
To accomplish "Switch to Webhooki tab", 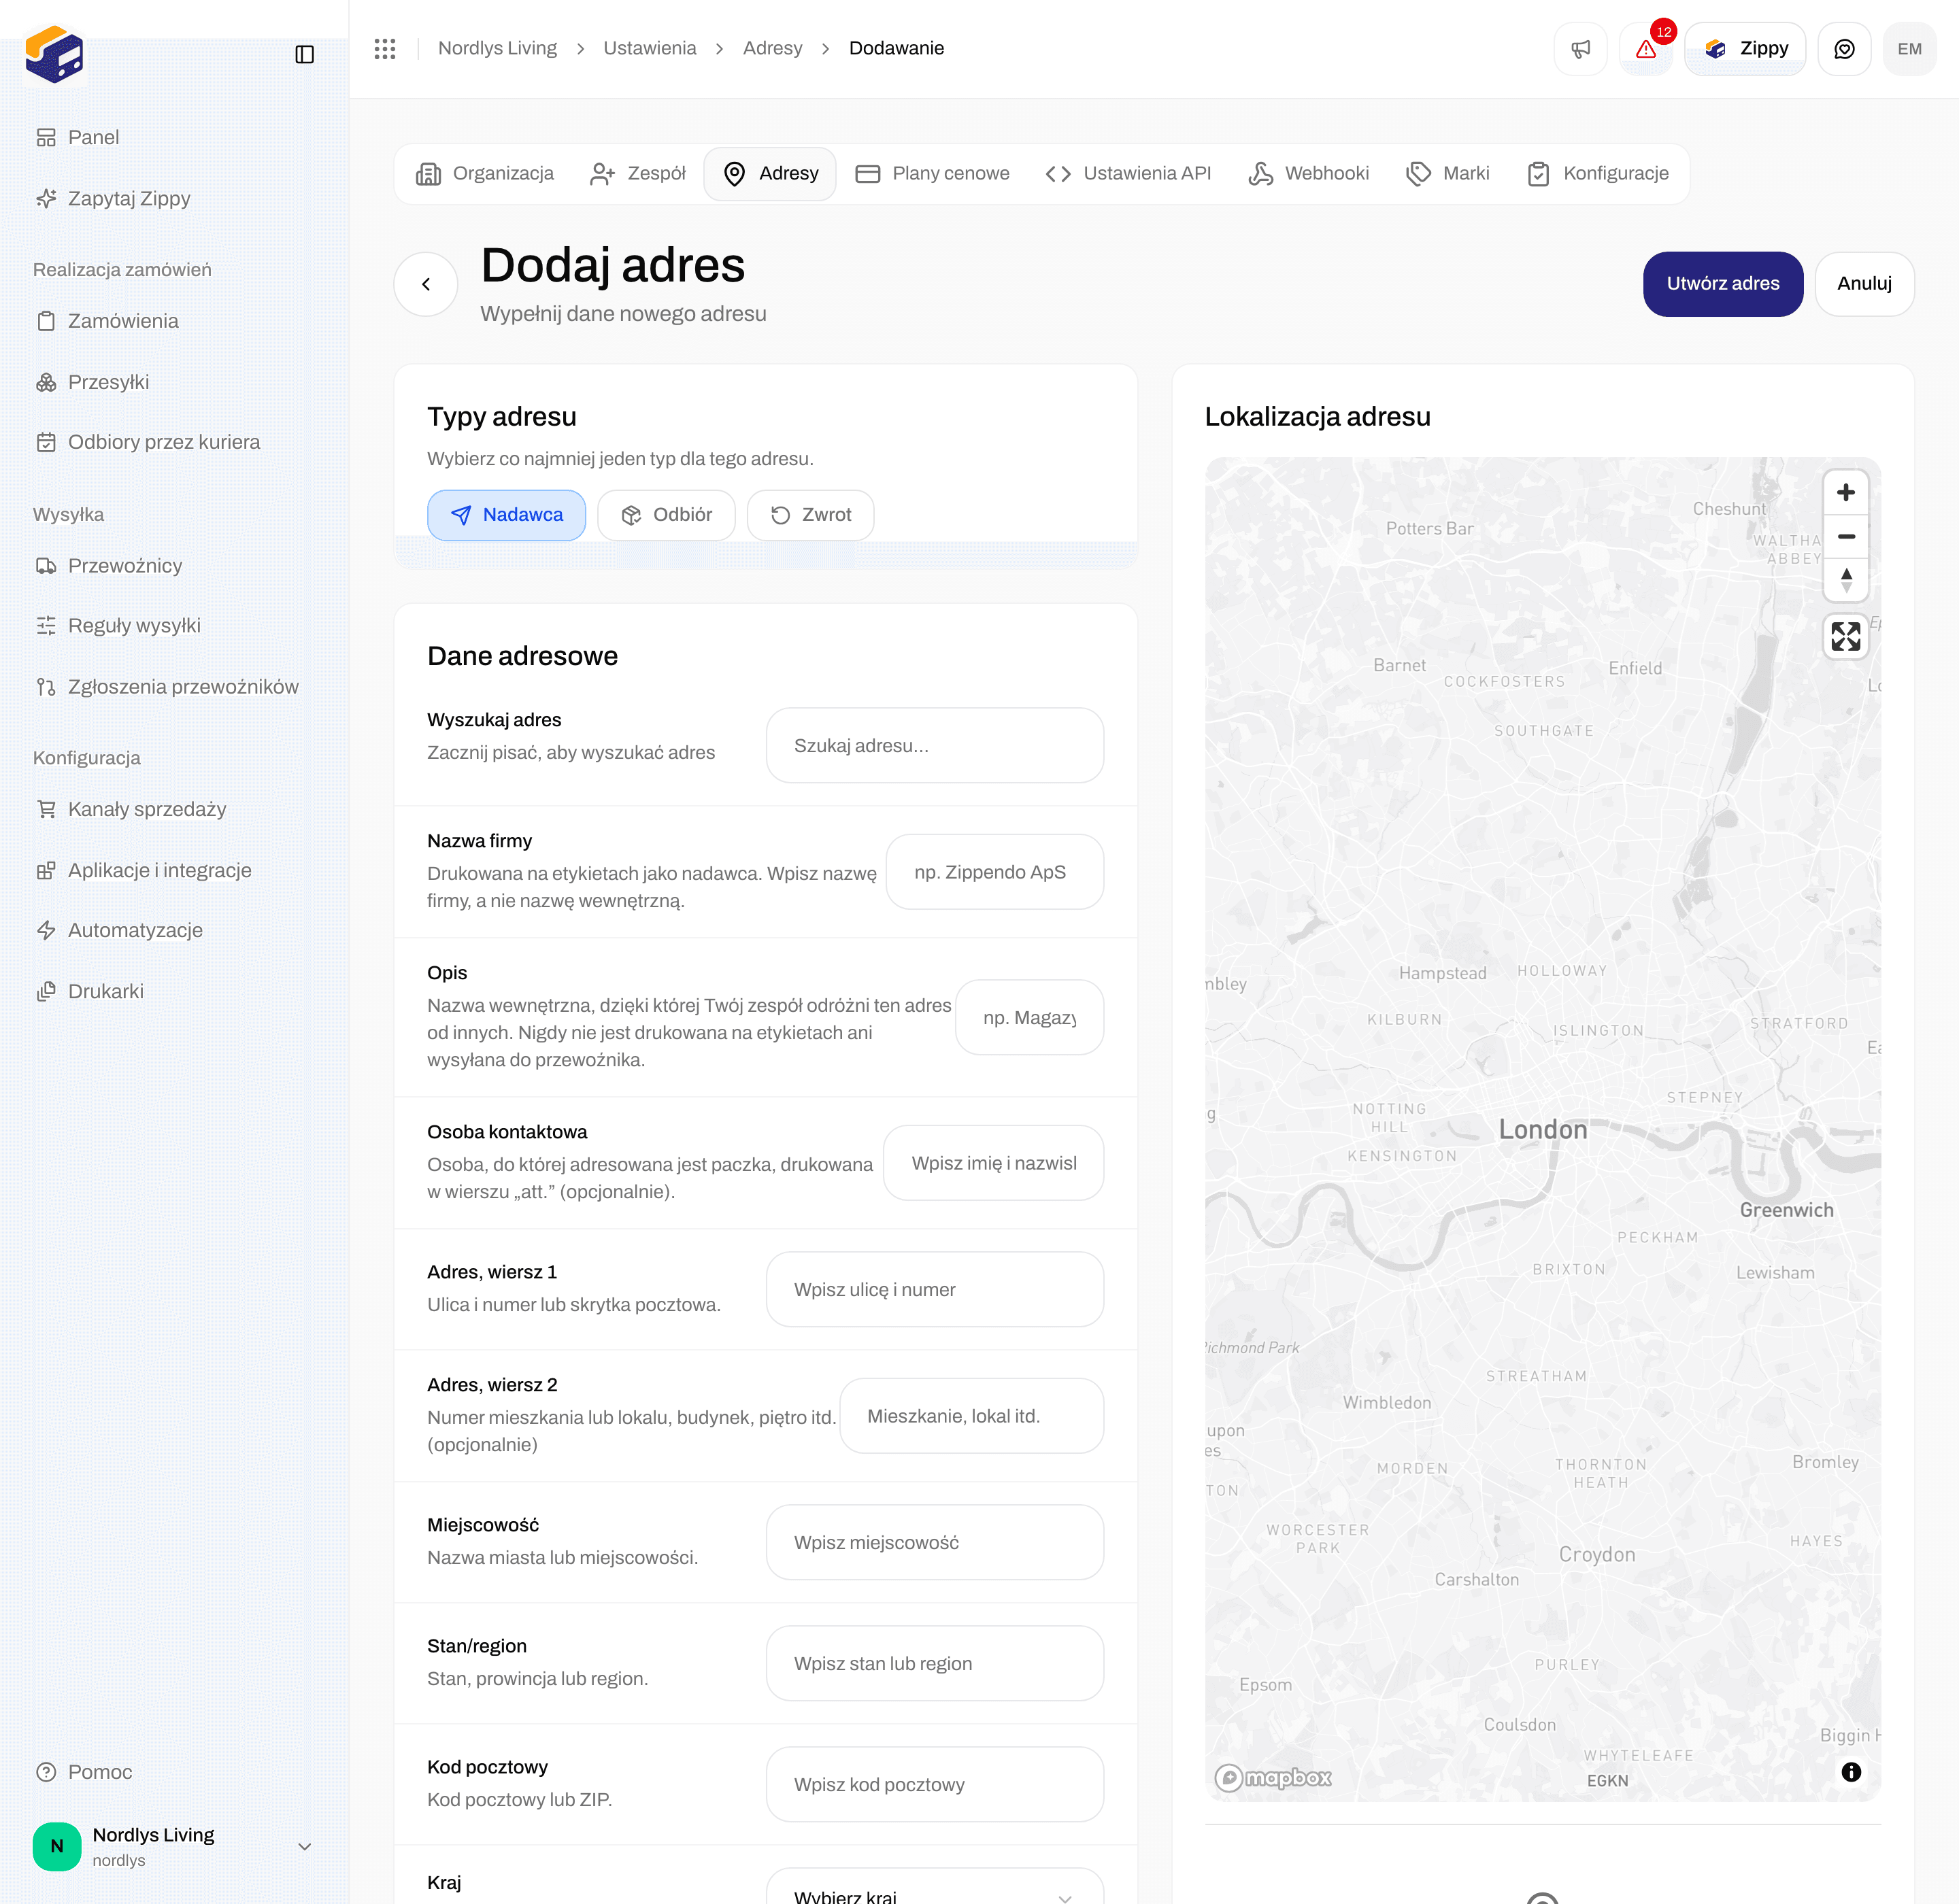I will [x=1309, y=174].
